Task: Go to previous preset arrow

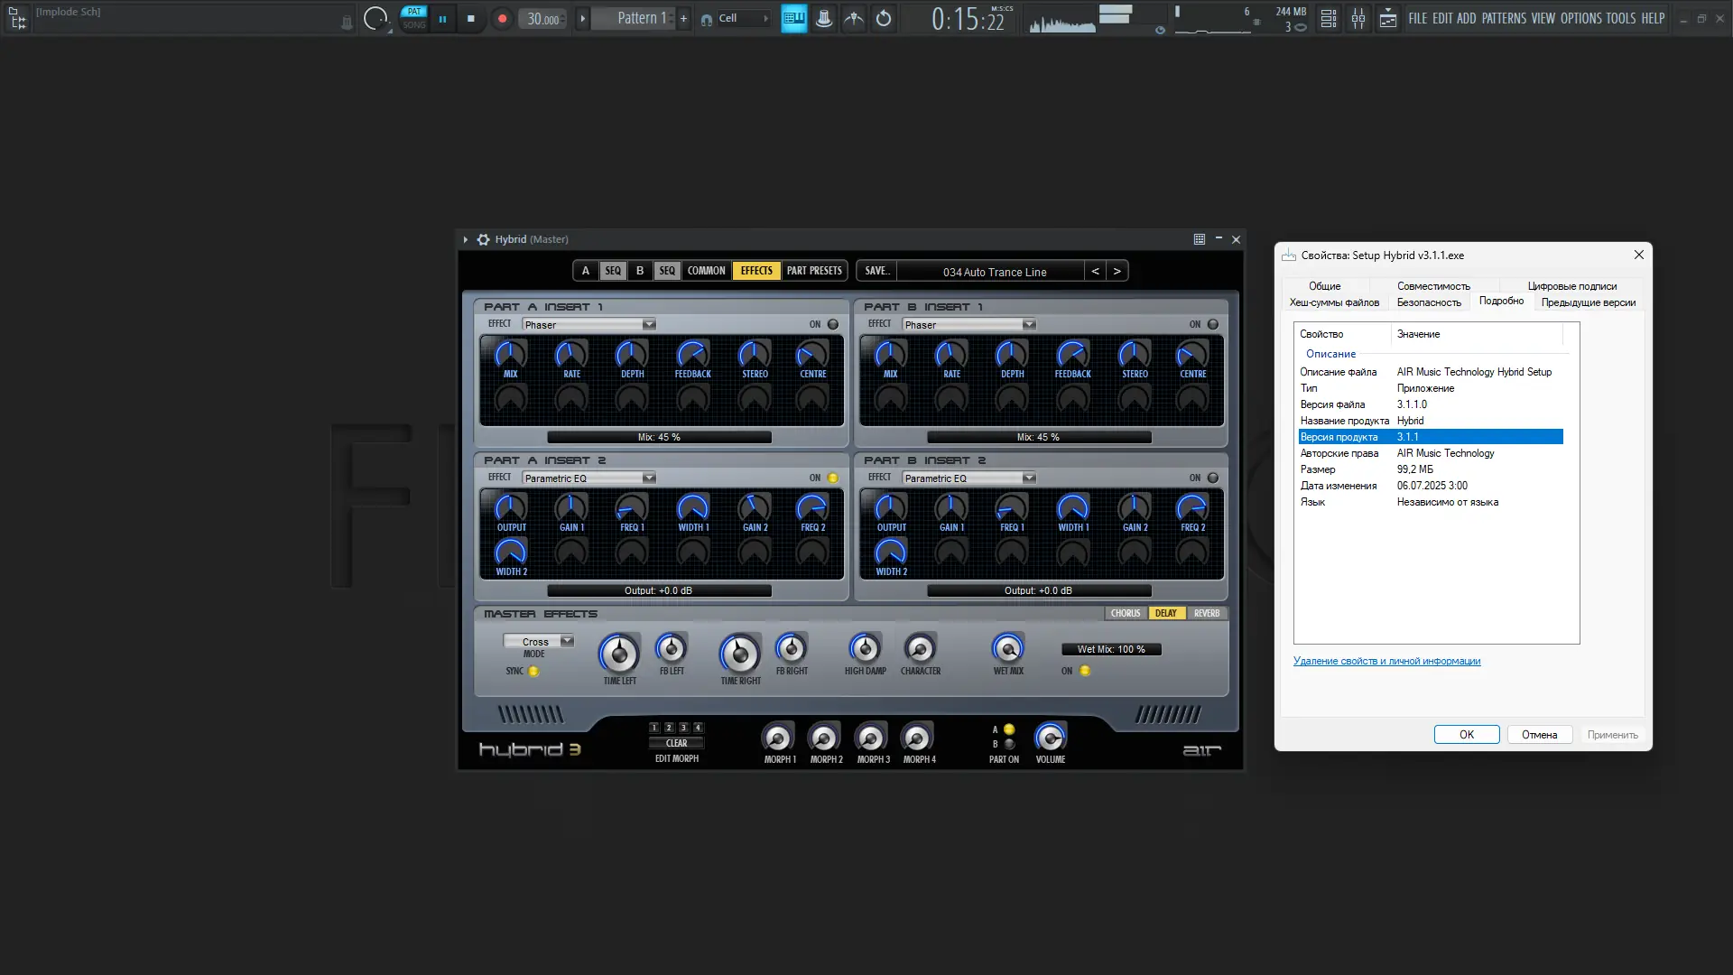Action: coord(1095,271)
